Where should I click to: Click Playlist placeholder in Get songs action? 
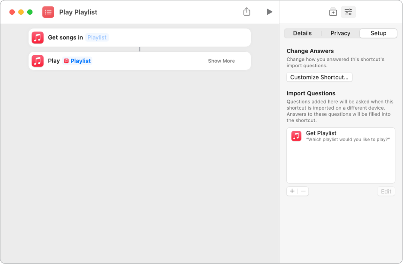[97, 38]
